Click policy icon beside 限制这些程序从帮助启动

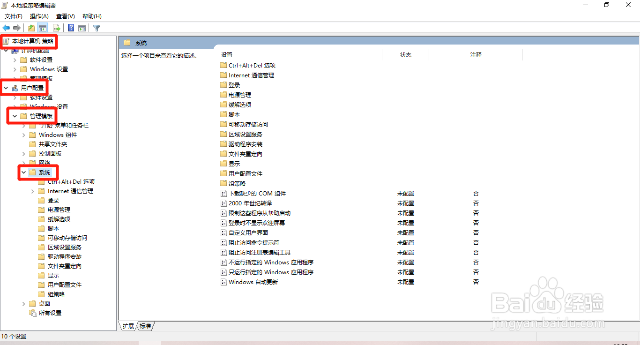(223, 213)
